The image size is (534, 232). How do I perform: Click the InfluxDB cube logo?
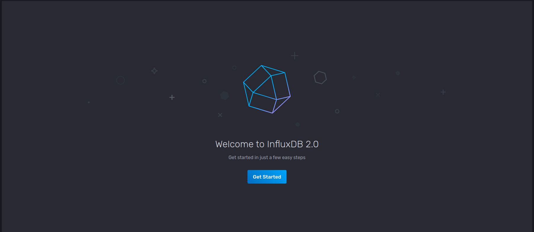[267, 89]
